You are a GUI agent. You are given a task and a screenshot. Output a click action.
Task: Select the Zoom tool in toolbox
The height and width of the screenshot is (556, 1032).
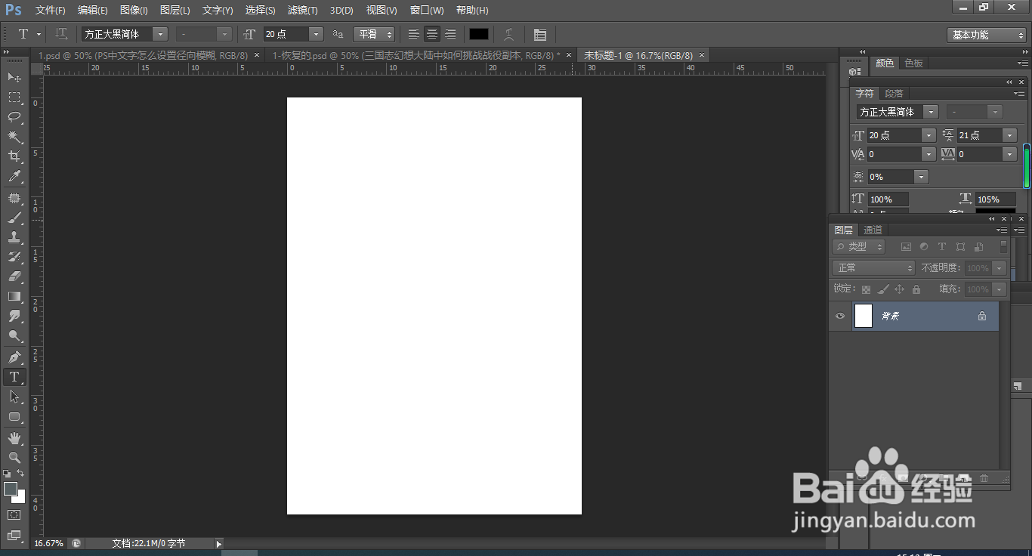[14, 457]
